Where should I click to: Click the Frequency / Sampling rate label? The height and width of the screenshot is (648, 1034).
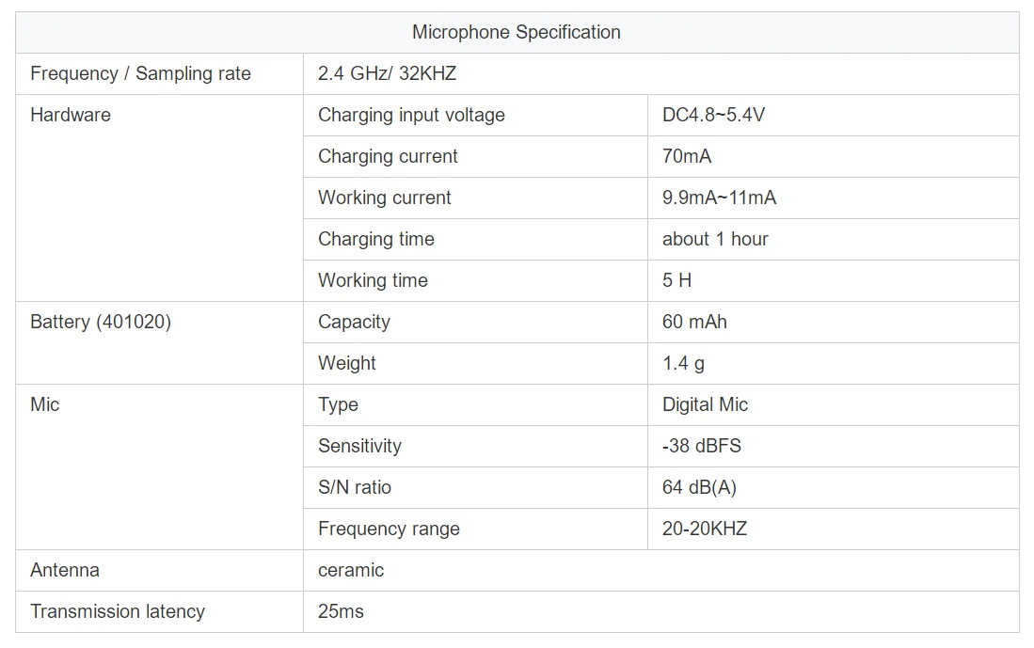tap(140, 73)
